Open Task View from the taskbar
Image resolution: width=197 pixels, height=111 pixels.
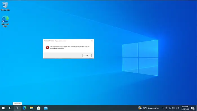[x=17, y=108]
